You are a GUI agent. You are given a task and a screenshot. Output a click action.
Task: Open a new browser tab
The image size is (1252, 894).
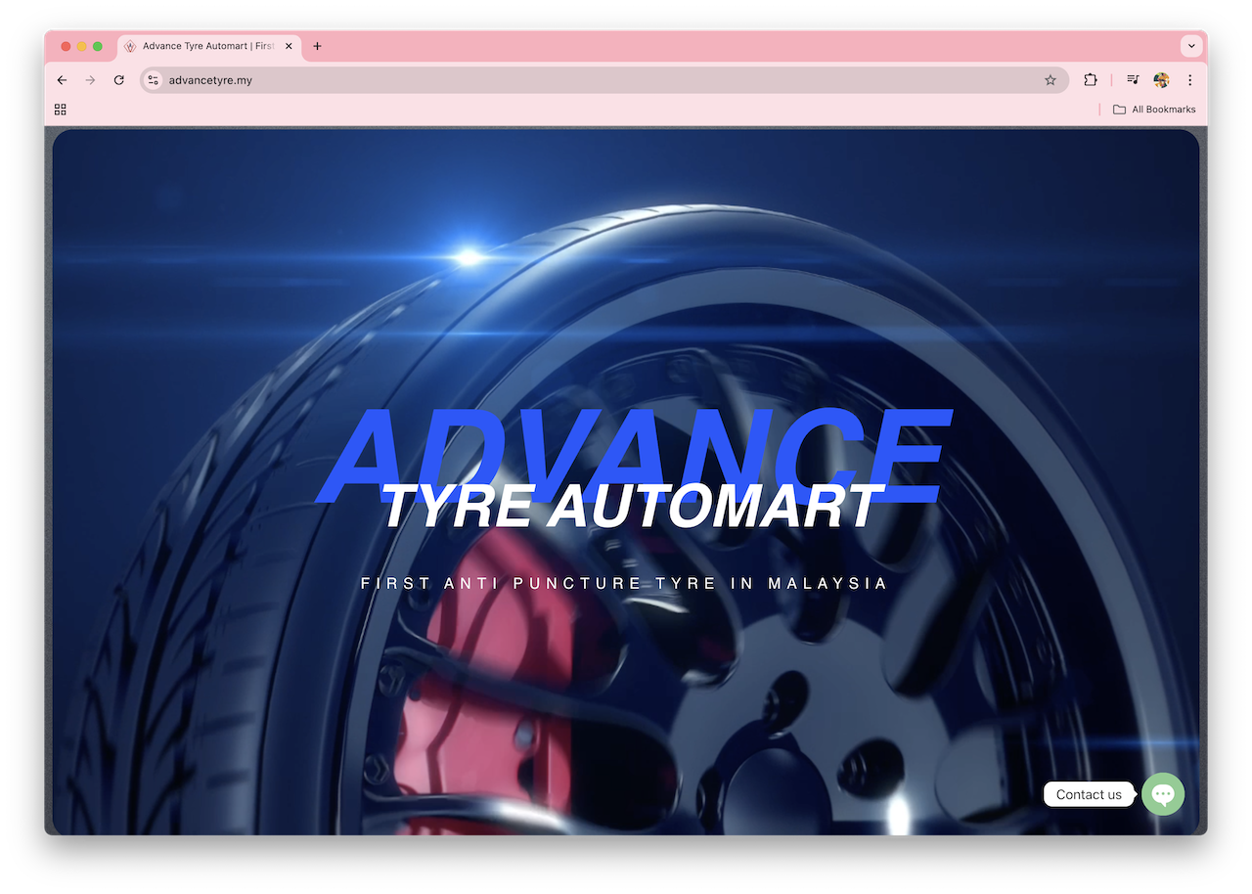tap(317, 46)
